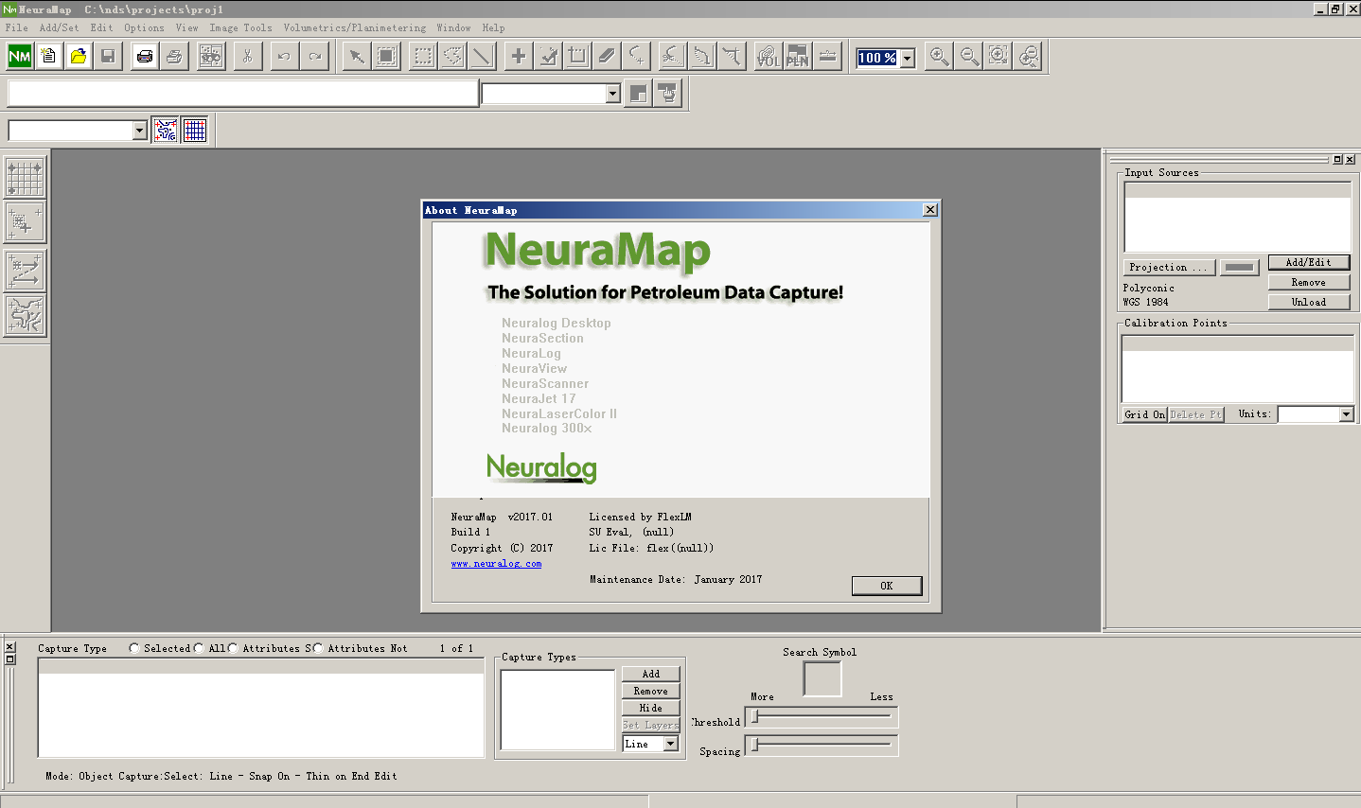Click the Redo arrow icon
The height and width of the screenshot is (808, 1361).
click(314, 57)
